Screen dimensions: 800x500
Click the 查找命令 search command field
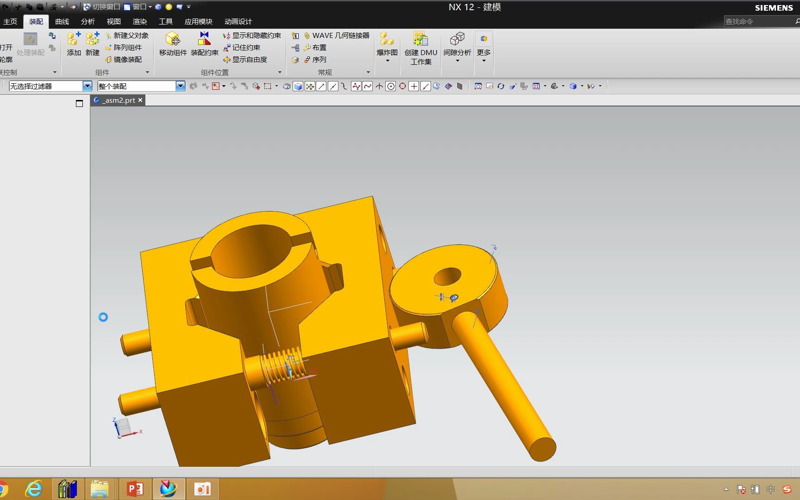pyautogui.click(x=759, y=21)
